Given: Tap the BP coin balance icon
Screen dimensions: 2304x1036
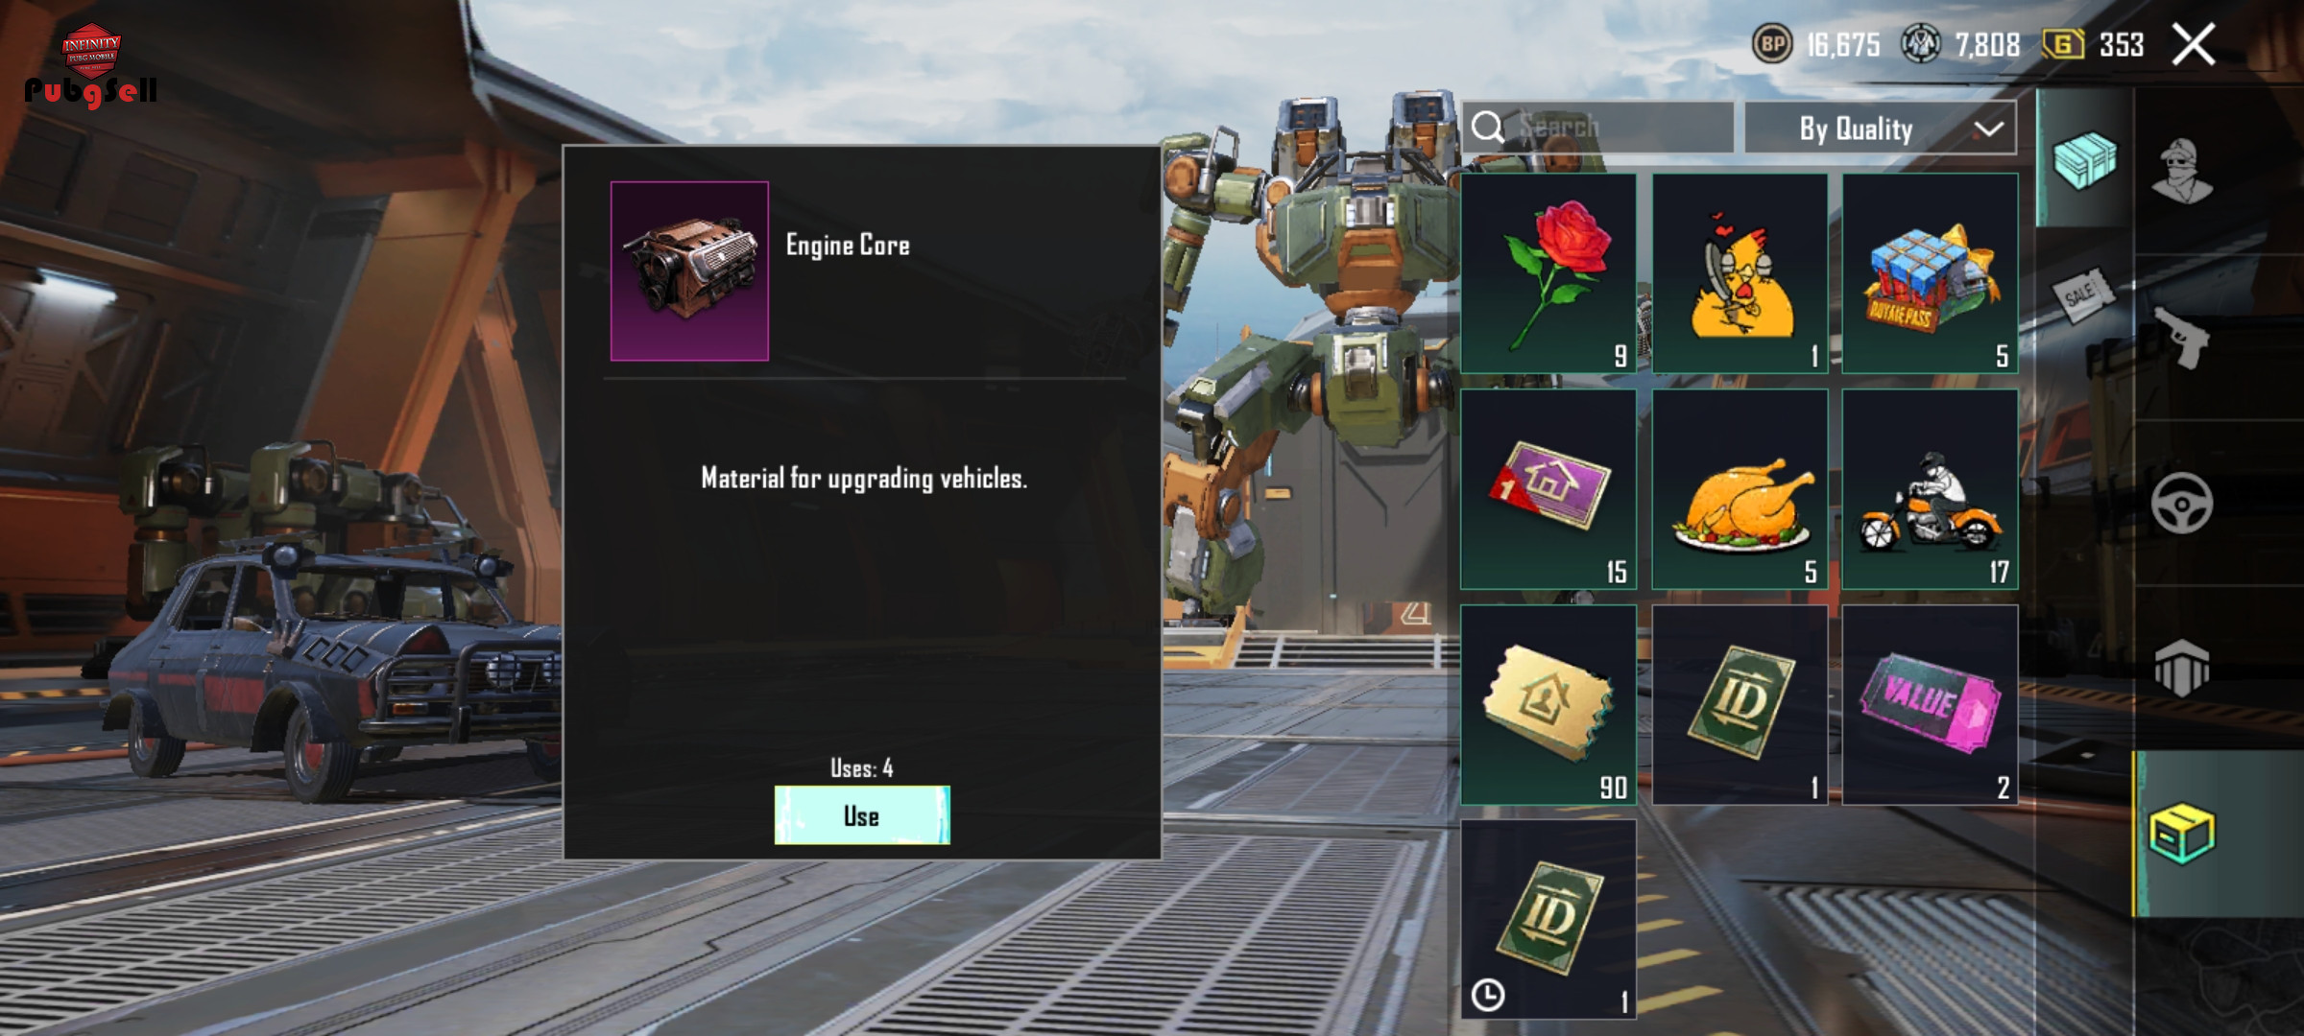Looking at the screenshot, I should (1772, 44).
